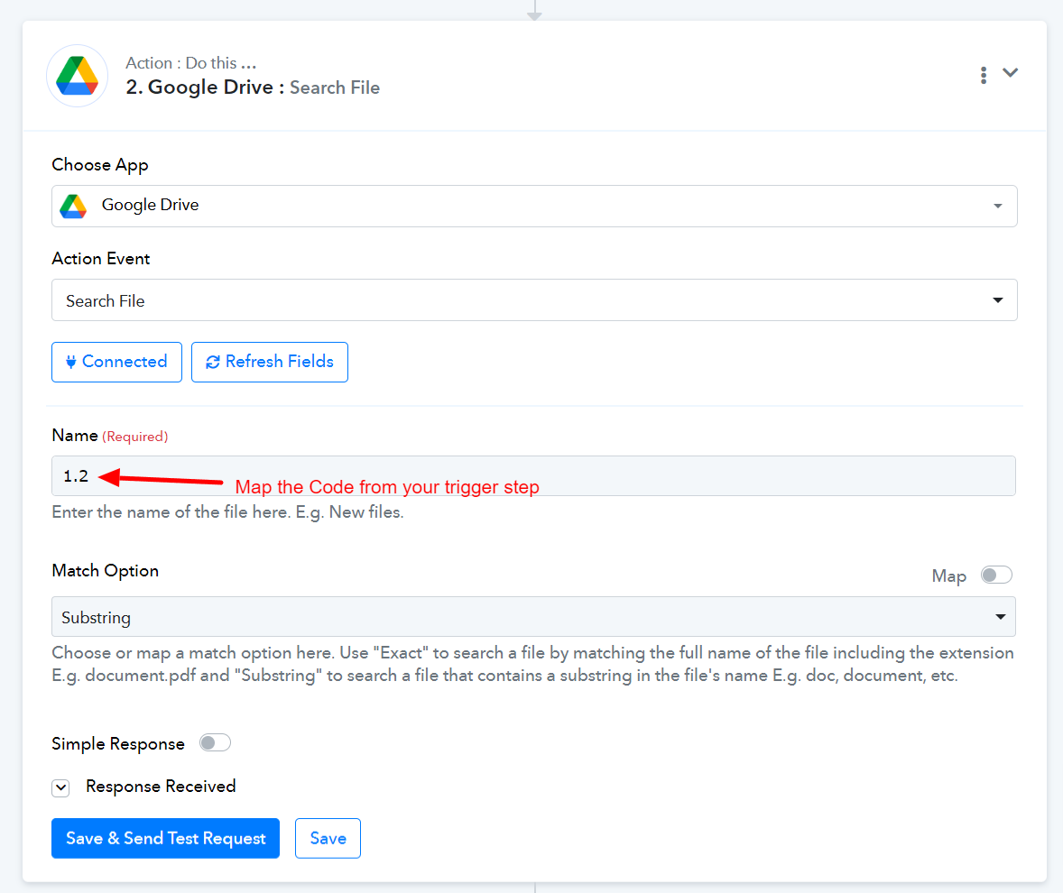Click the small Google Drive icon in Choose App
The height and width of the screenshot is (893, 1063).
tap(73, 206)
